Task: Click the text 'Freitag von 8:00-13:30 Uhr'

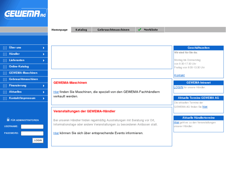Action: 189,68
